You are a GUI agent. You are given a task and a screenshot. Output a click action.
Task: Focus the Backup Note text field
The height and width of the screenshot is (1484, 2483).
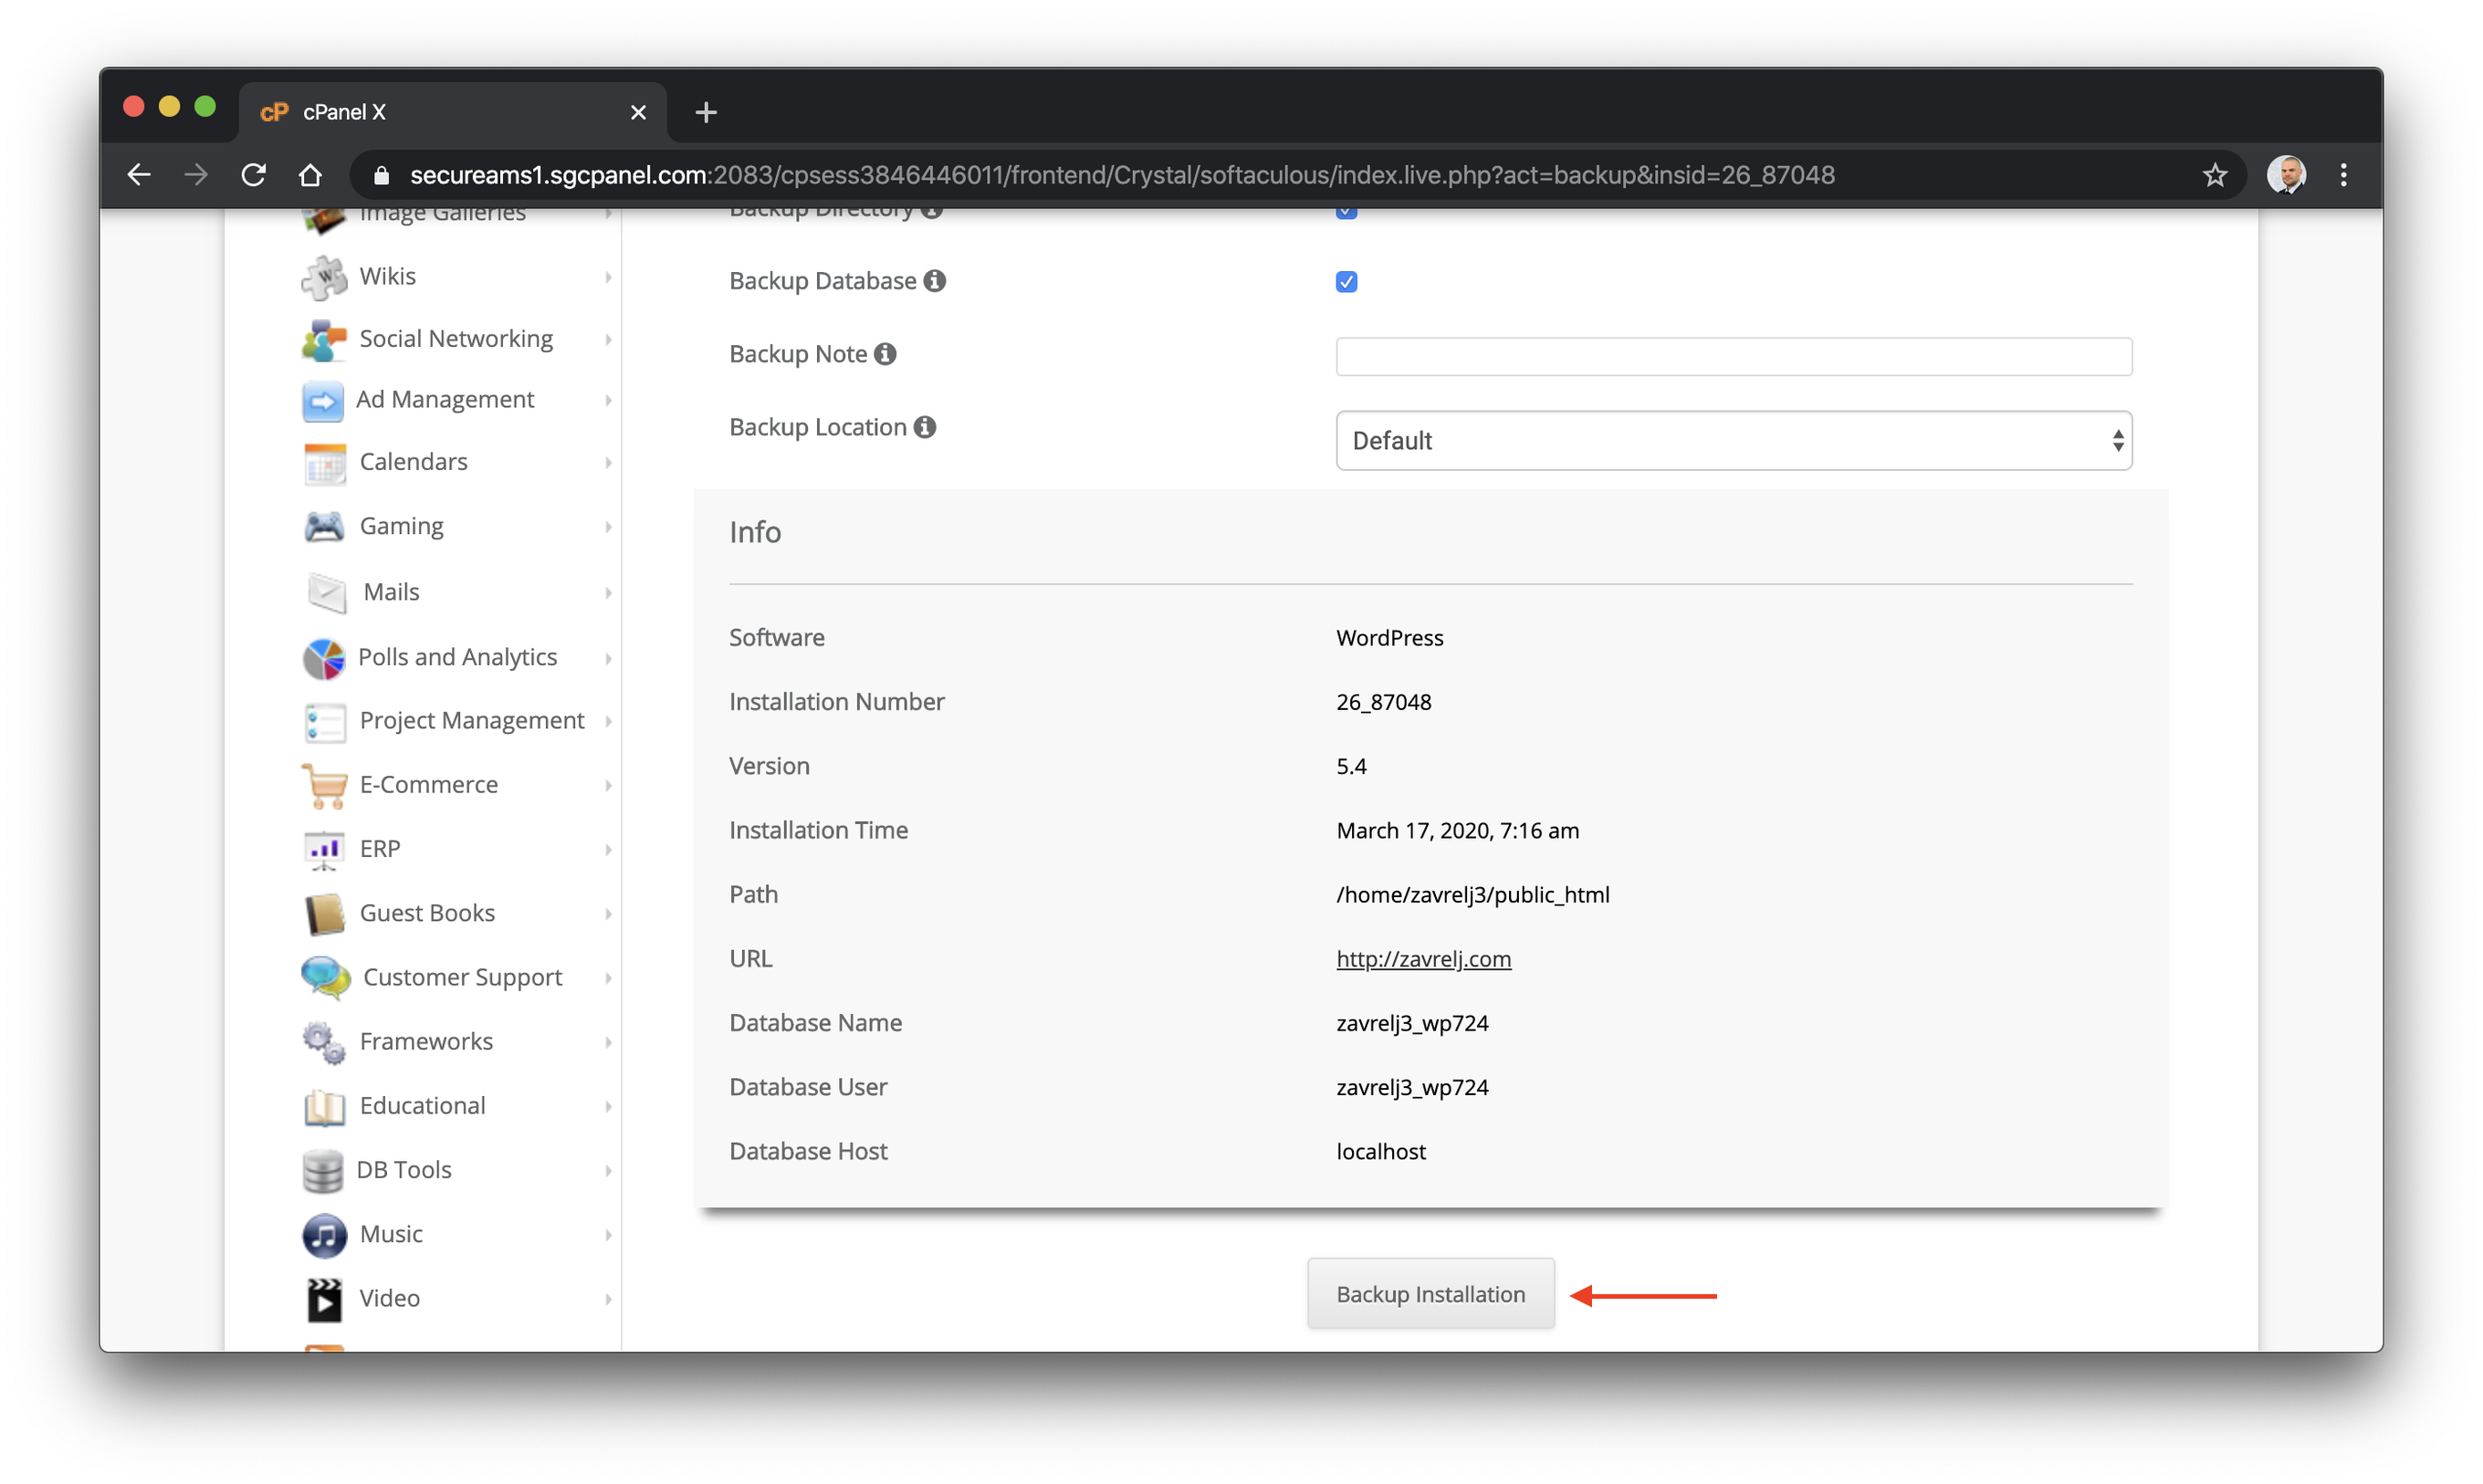pyautogui.click(x=1733, y=356)
